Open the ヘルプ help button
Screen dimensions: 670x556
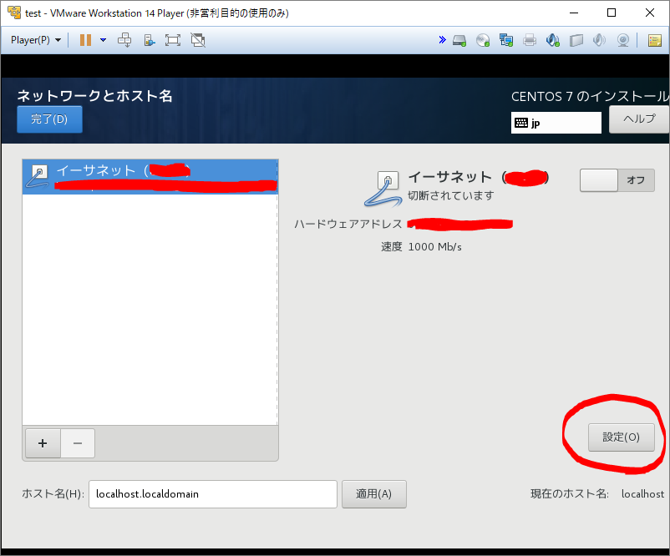(639, 119)
